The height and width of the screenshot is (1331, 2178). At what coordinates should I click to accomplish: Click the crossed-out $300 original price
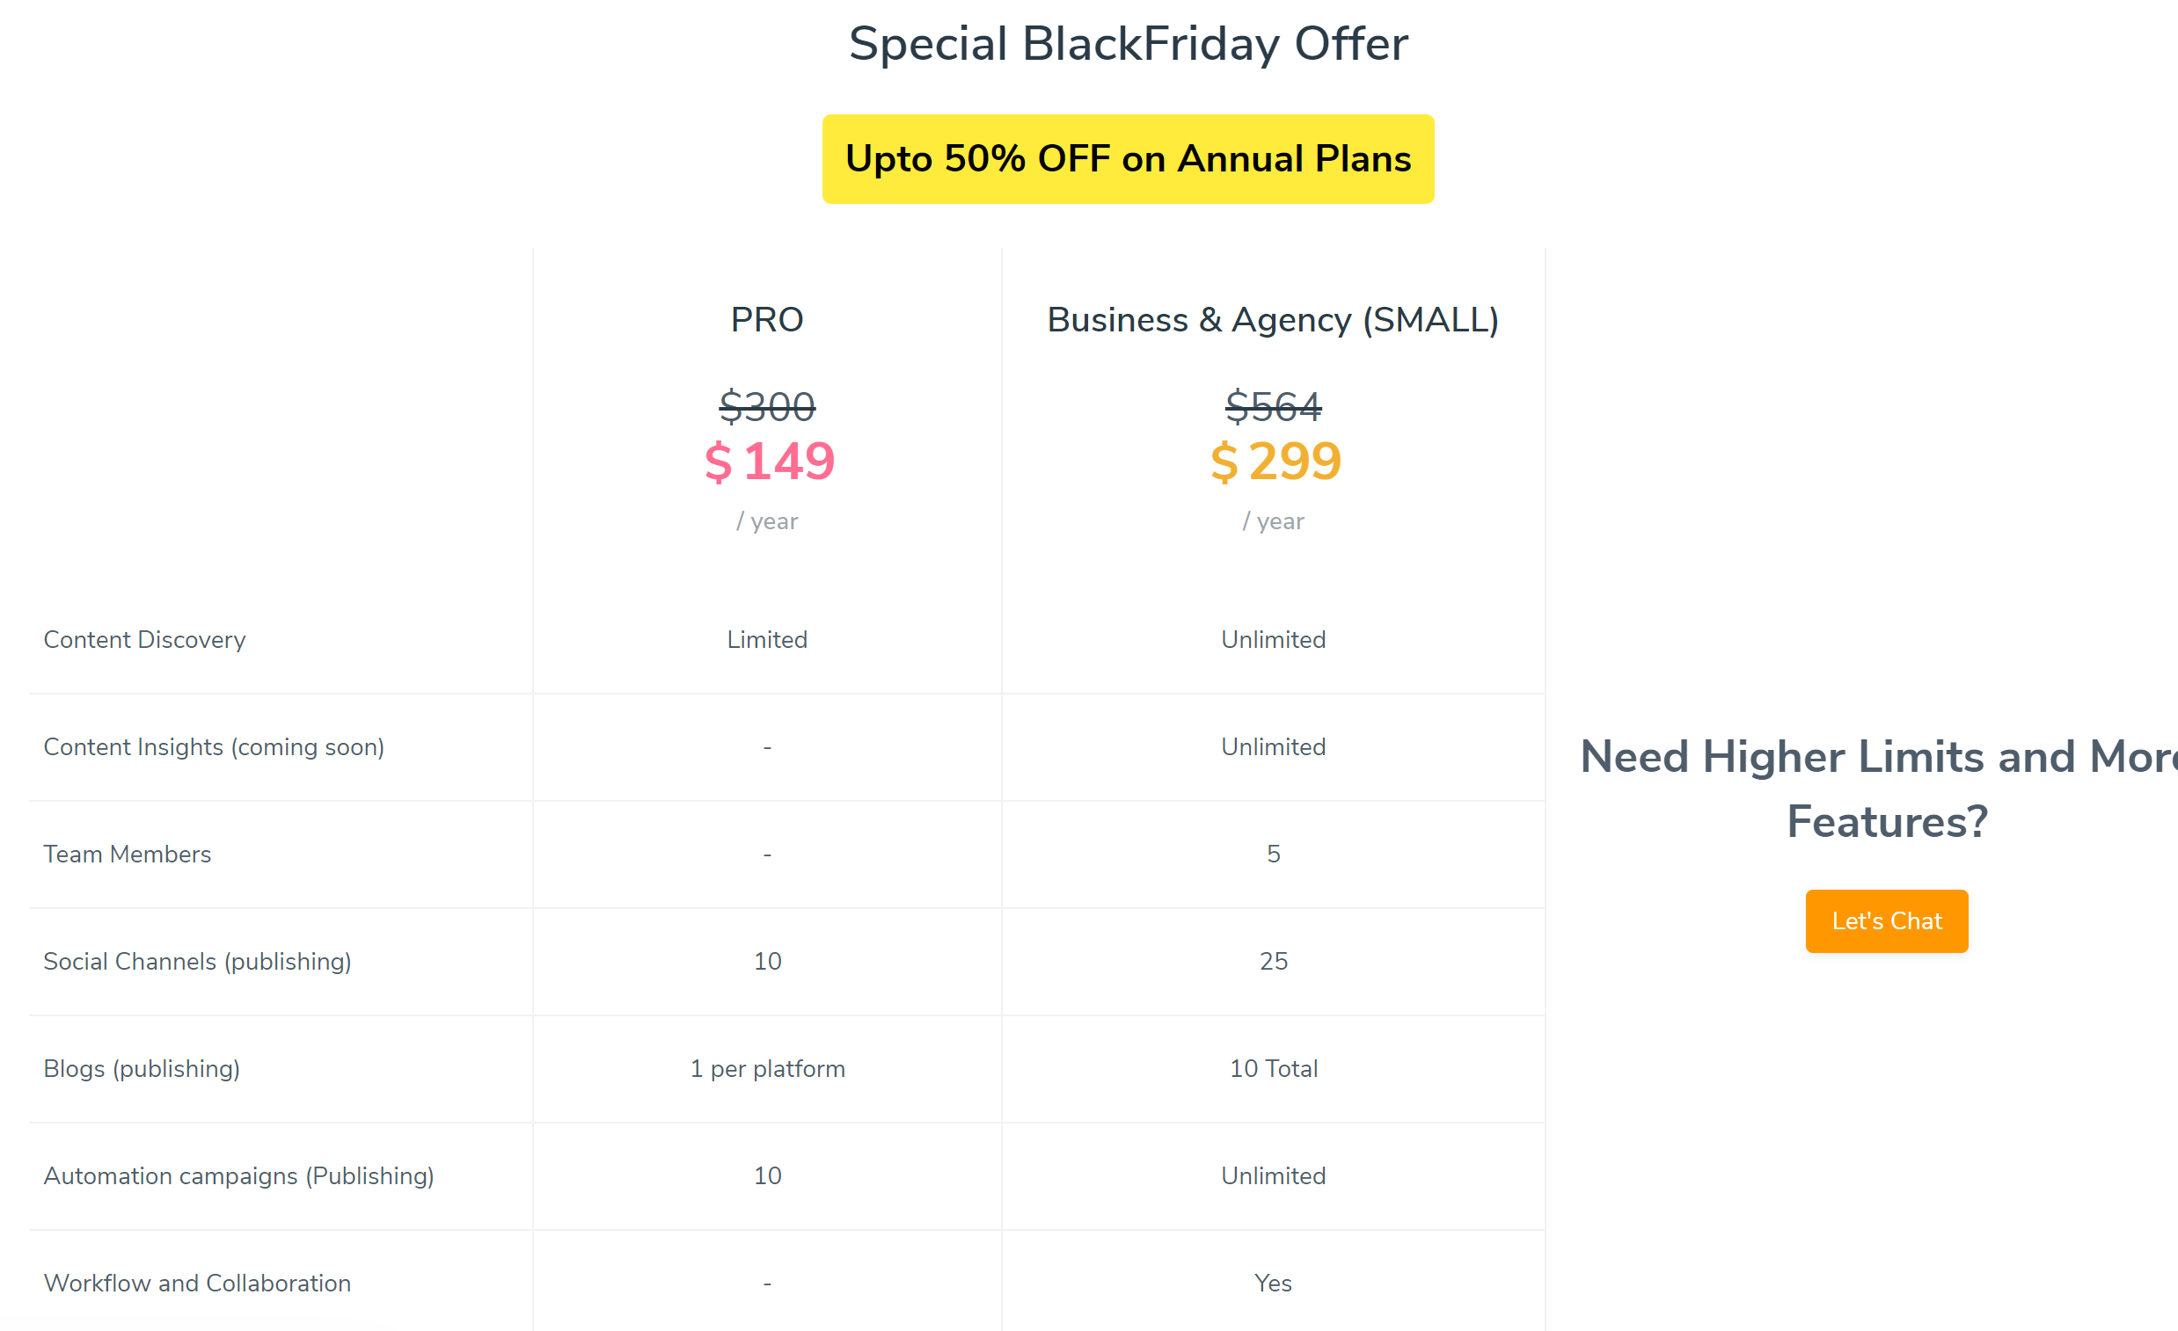tap(766, 406)
